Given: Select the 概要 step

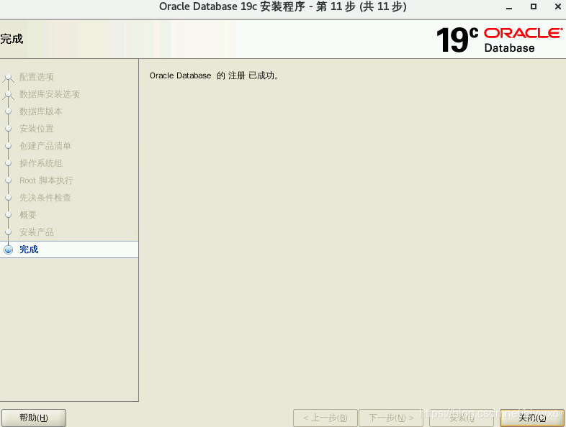Looking at the screenshot, I should coord(28,215).
